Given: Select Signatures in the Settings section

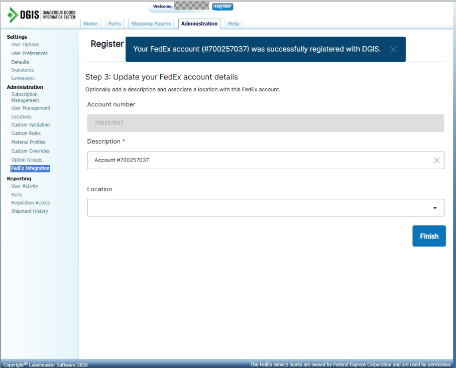Looking at the screenshot, I should tap(23, 70).
